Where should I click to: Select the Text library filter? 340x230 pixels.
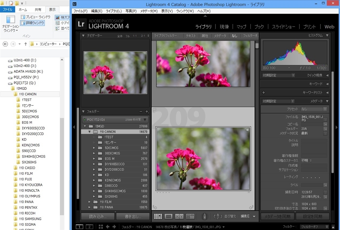pyautogui.click(x=191, y=36)
